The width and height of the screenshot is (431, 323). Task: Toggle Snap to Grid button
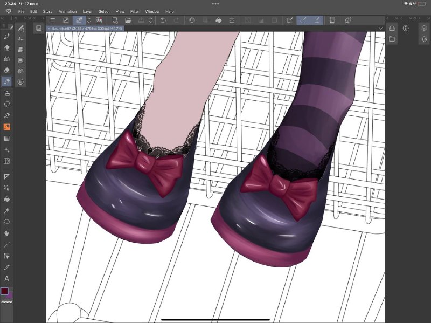click(317, 20)
